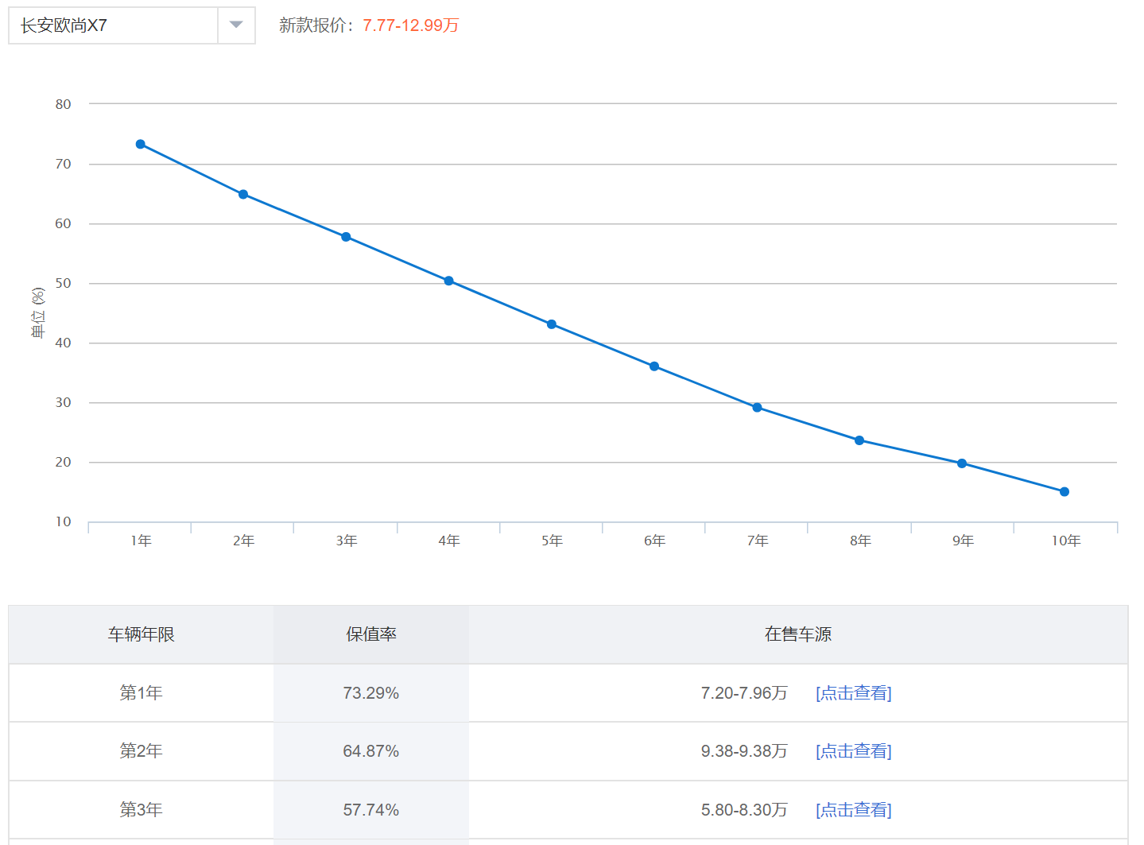This screenshot has width=1144, height=845.
Task: Open 点击查看 link for 第3年 row
Action: pyautogui.click(x=854, y=810)
